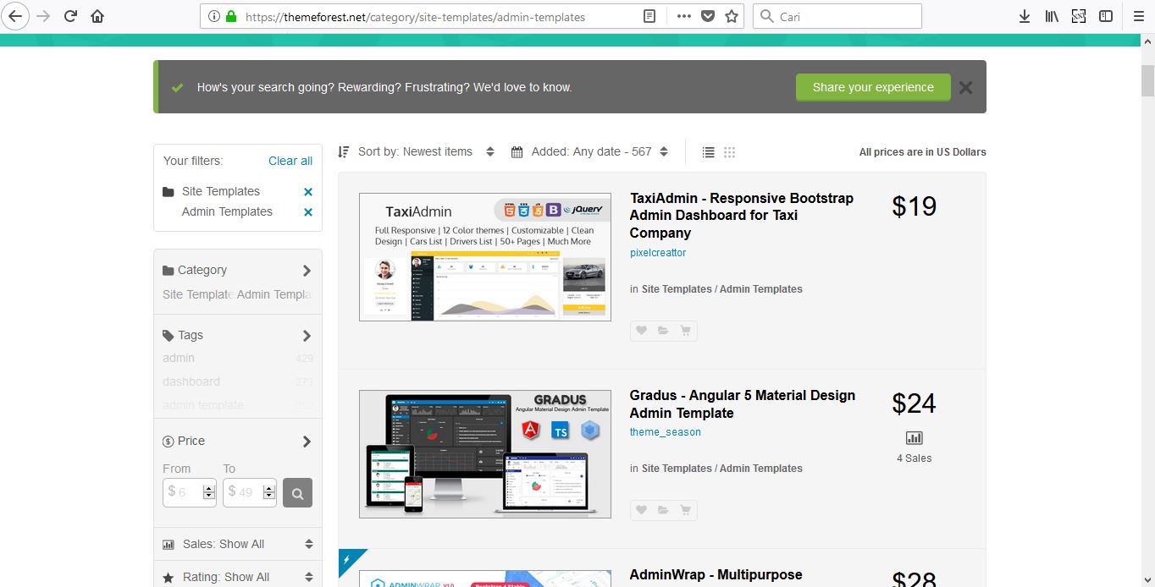Open the Library menu
1155x587 pixels.
tap(1051, 16)
